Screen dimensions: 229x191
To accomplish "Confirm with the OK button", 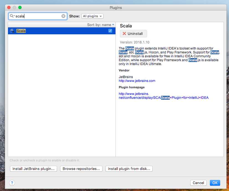I will coord(215,183).
